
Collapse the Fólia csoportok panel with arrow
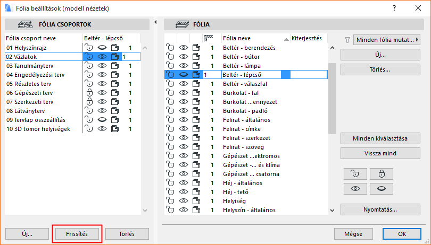pos(154,22)
